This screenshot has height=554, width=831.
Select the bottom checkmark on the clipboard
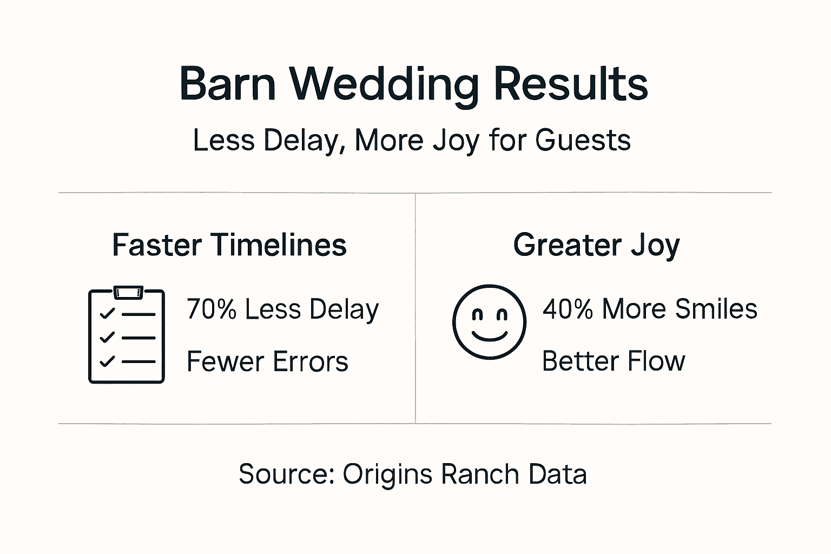(107, 361)
